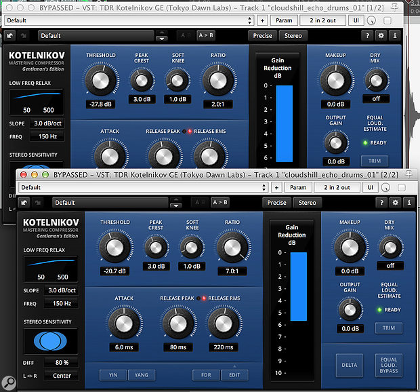Open 2 in 2 out routing in front window

tap(337, 187)
